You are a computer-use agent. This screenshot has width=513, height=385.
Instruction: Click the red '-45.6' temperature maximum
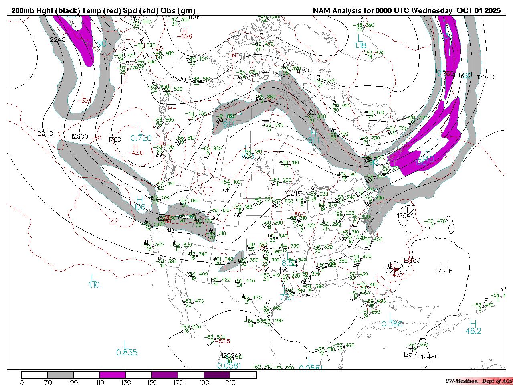[185, 36]
